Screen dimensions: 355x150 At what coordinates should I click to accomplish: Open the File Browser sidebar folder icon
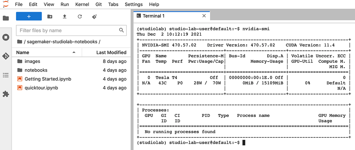(6, 18)
